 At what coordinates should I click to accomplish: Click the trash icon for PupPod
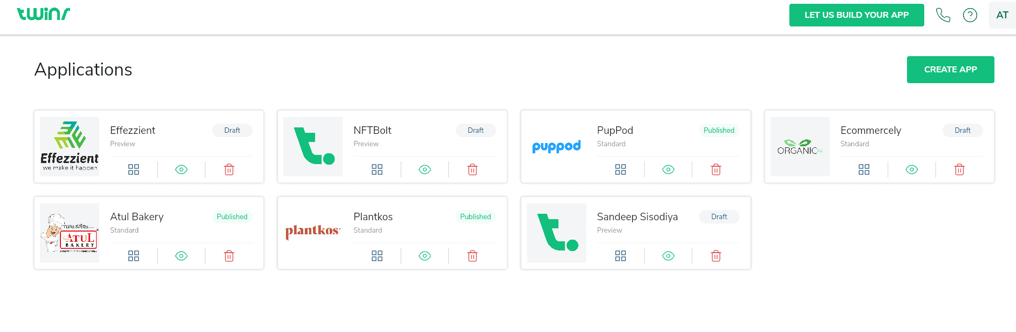click(716, 170)
